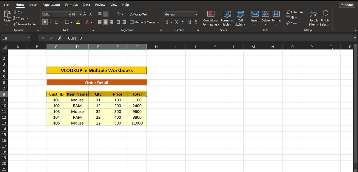Apply red font color
The width and height of the screenshot is (358, 172).
(x=87, y=22)
